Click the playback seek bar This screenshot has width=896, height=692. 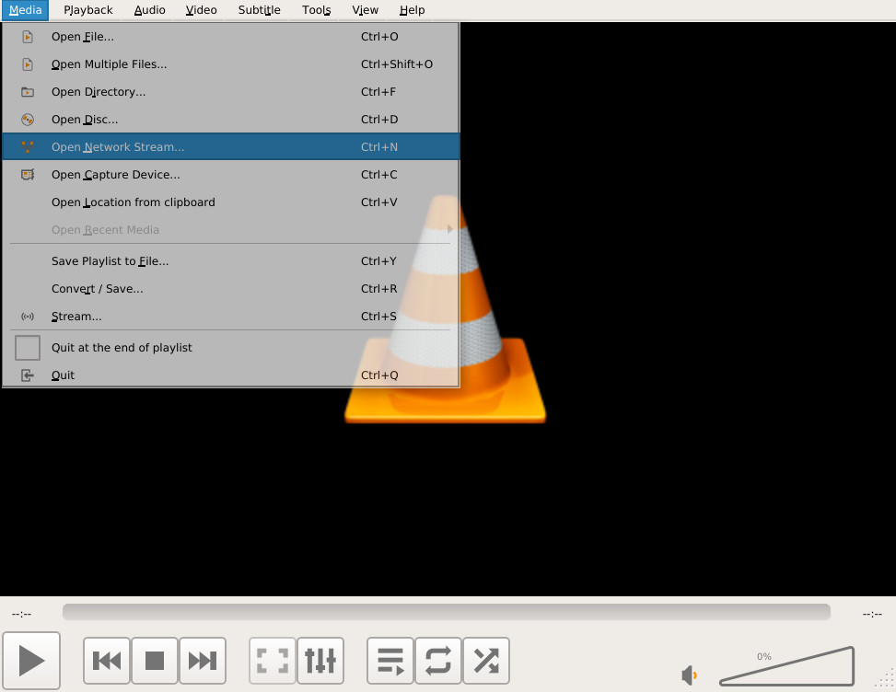(x=447, y=612)
